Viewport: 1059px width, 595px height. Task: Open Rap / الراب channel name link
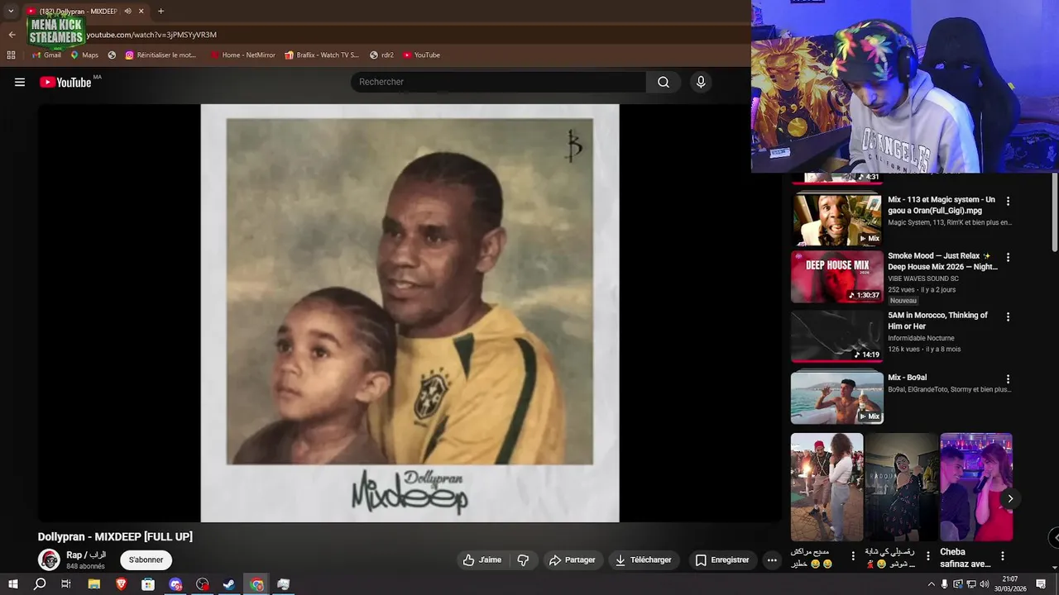(x=86, y=555)
